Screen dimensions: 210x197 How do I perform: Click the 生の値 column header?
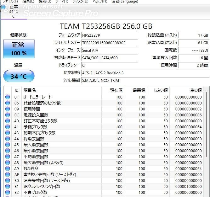(x=196, y=90)
